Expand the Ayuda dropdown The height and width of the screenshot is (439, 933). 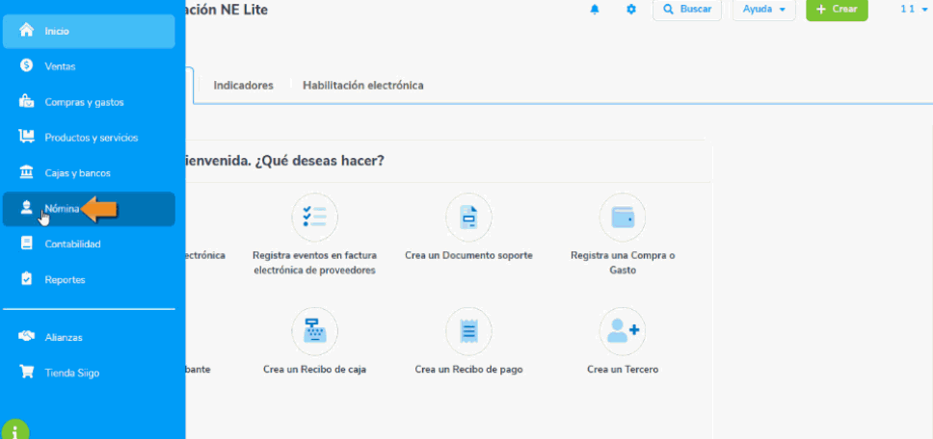pyautogui.click(x=764, y=10)
